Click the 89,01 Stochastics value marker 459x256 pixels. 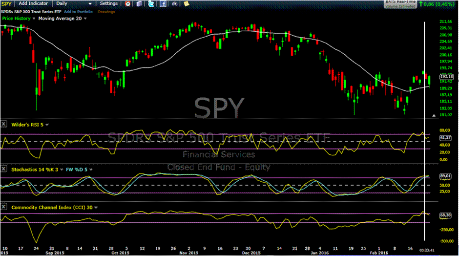coord(445,176)
